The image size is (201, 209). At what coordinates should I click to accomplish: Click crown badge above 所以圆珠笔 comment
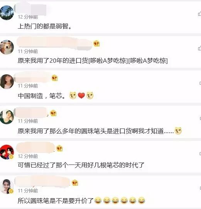tap(75, 183)
